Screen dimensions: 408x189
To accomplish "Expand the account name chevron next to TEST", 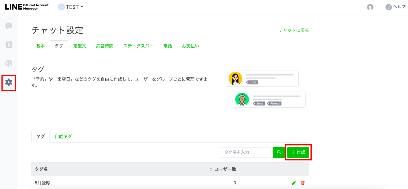I will pyautogui.click(x=81, y=7).
